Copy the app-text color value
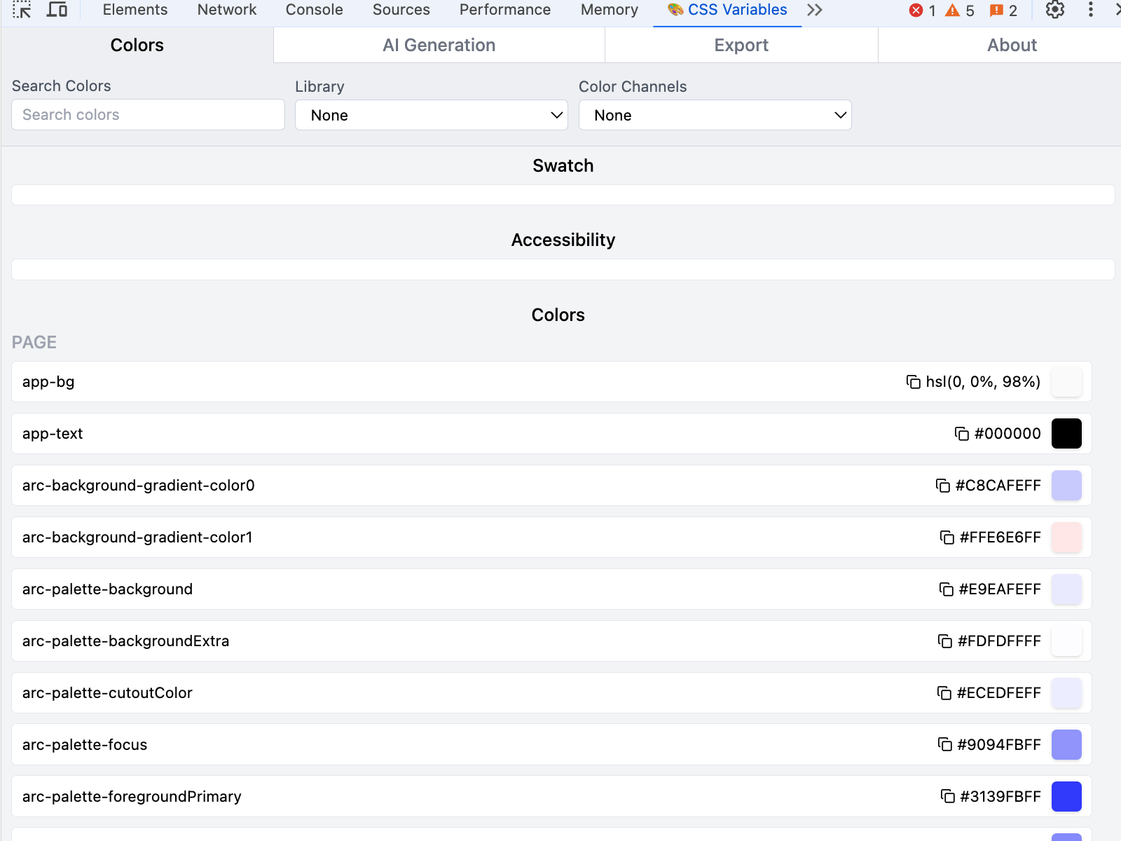The image size is (1121, 841). click(961, 434)
